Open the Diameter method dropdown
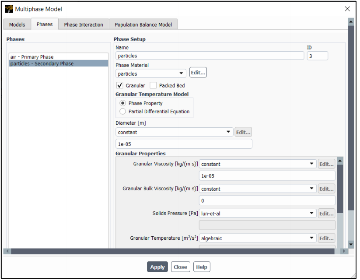 (x=174, y=132)
